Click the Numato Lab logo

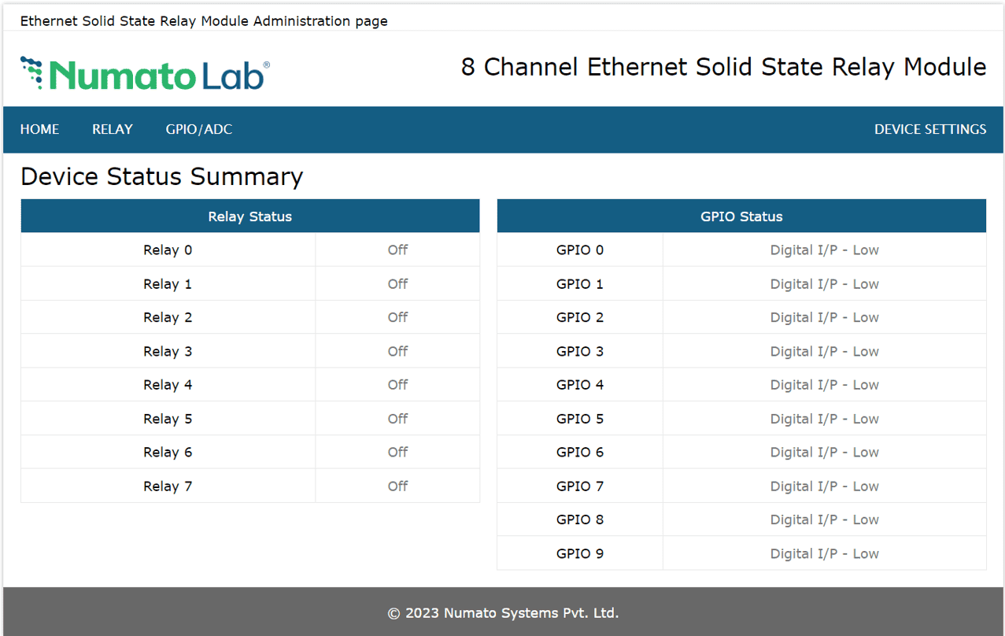(144, 71)
